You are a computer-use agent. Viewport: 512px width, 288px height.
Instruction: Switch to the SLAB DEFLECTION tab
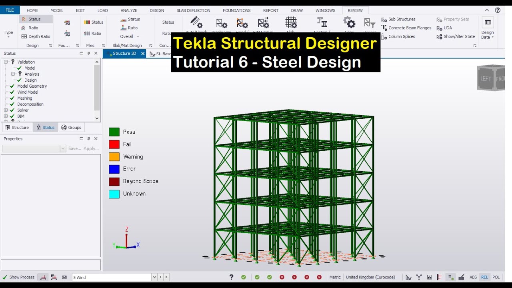193,10
